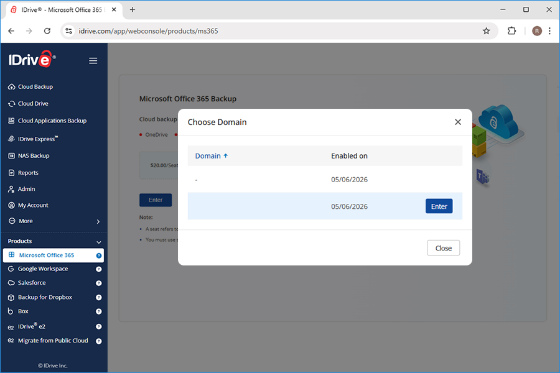Click Enter button in highlighted domain row
Image resolution: width=560 pixels, height=373 pixels.
439,206
